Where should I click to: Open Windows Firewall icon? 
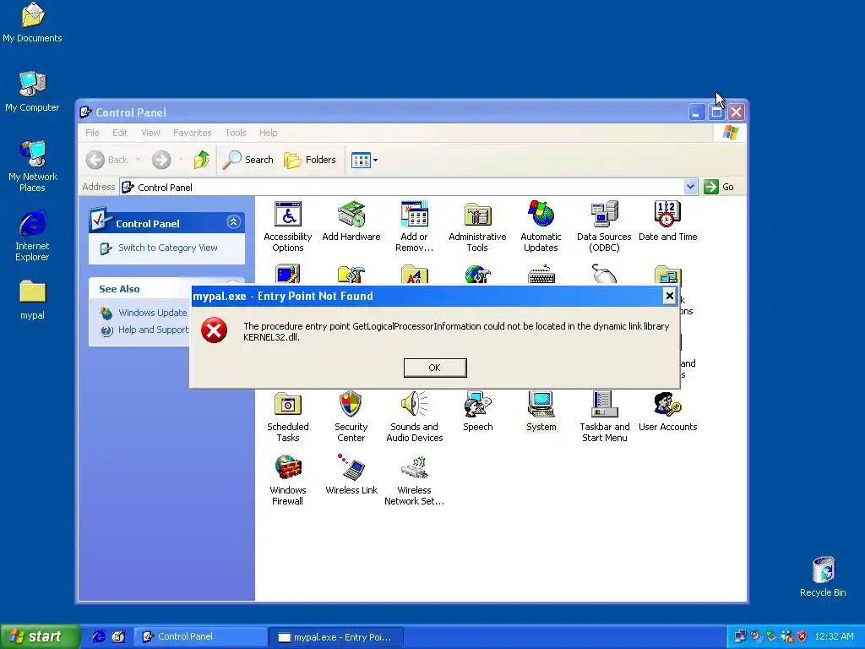tap(287, 480)
